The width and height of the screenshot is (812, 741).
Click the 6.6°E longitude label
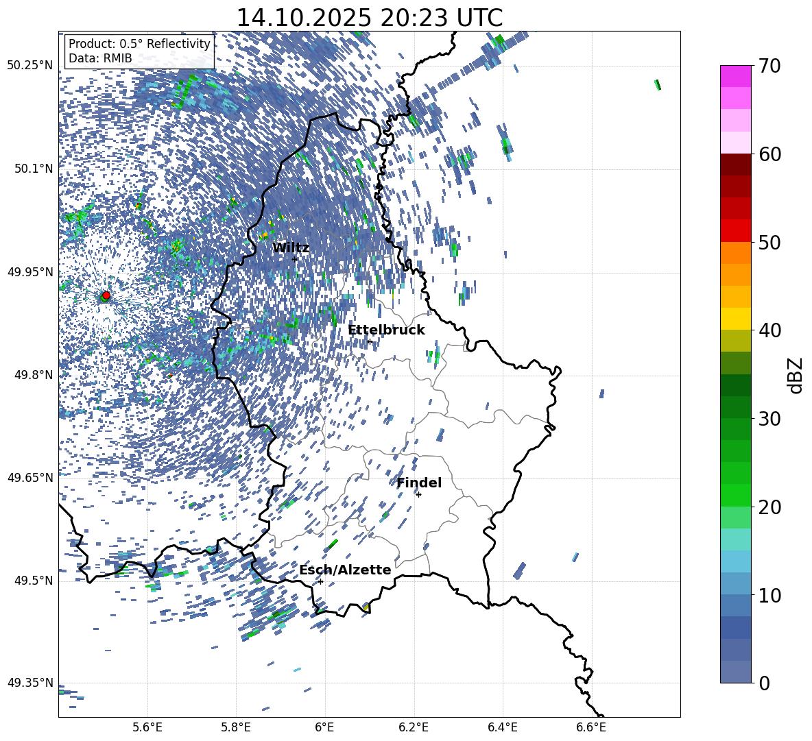591,727
